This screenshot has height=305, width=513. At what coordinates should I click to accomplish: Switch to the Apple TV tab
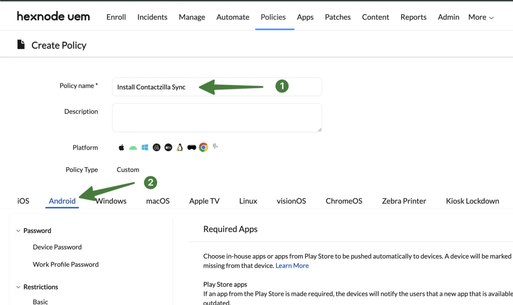pyautogui.click(x=204, y=201)
